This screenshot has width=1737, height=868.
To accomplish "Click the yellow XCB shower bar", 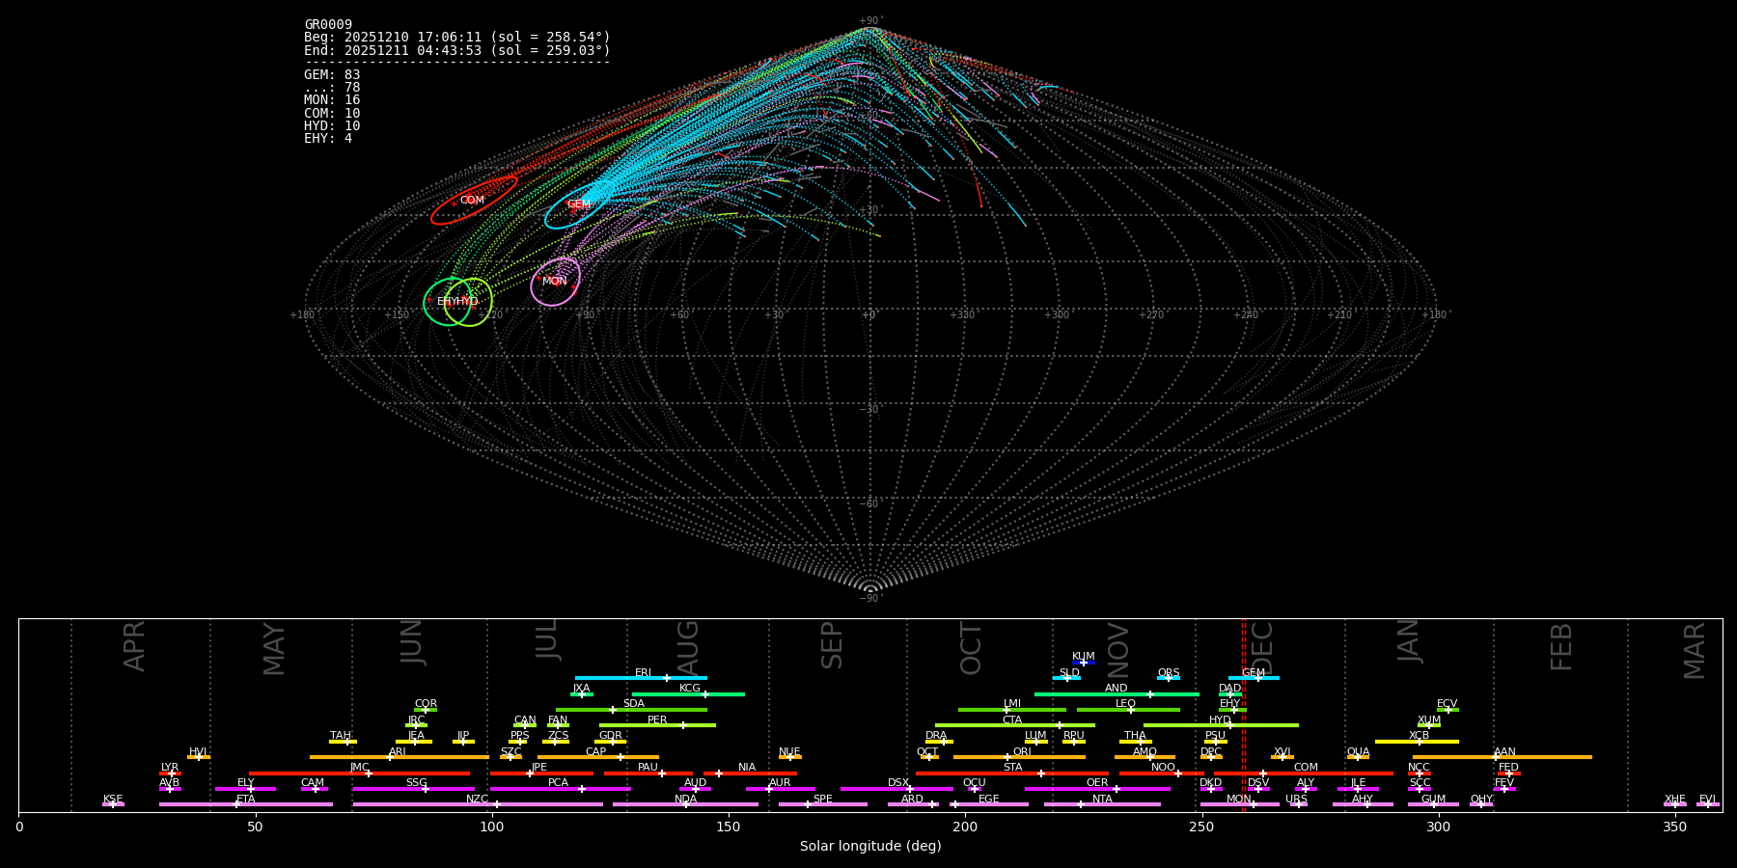I will click(x=1417, y=741).
